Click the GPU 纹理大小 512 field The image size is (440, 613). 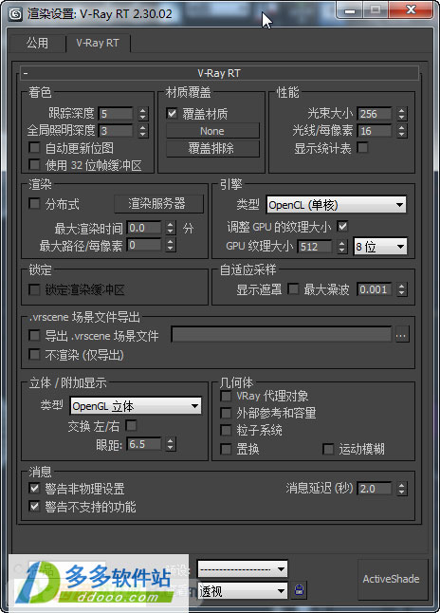(x=315, y=247)
